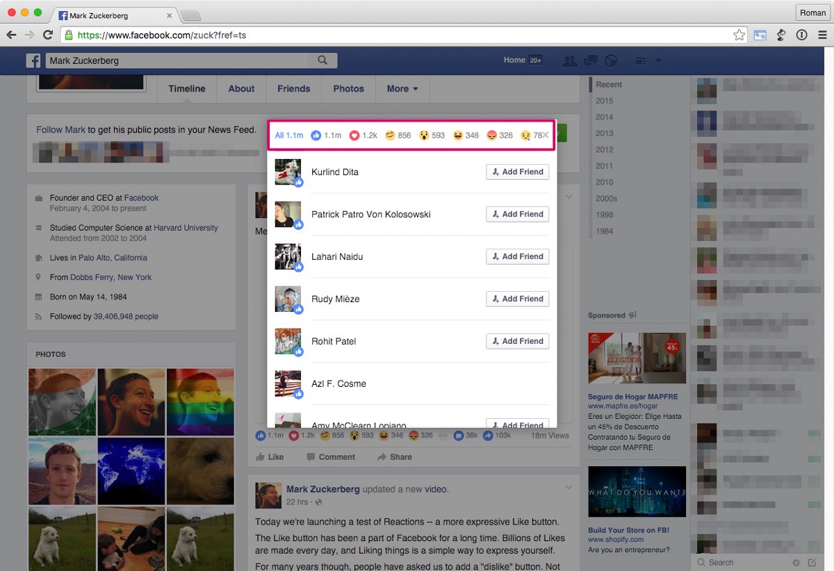Open Azl F. Cosme's name
834x571 pixels.
pyautogui.click(x=338, y=383)
